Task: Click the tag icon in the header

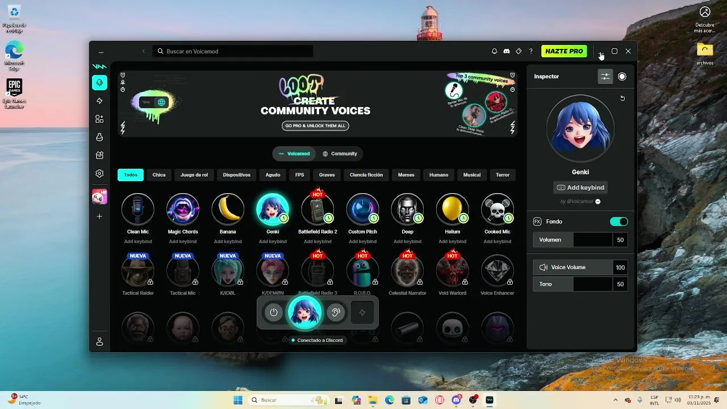Action: point(519,51)
